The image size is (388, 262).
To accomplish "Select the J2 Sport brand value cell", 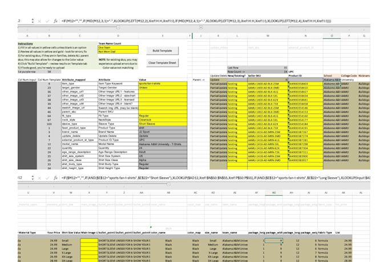I will click(163, 132).
